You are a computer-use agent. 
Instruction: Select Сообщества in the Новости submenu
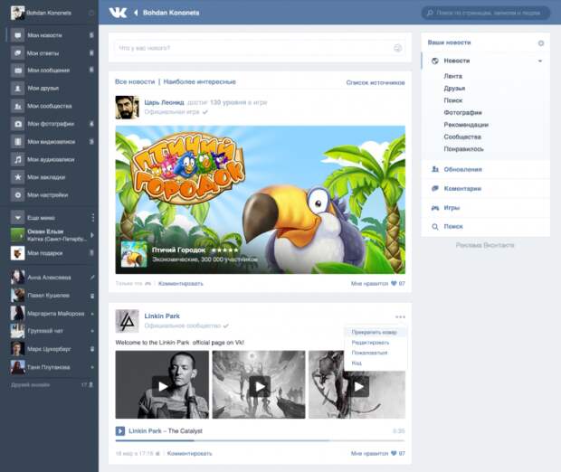click(462, 137)
